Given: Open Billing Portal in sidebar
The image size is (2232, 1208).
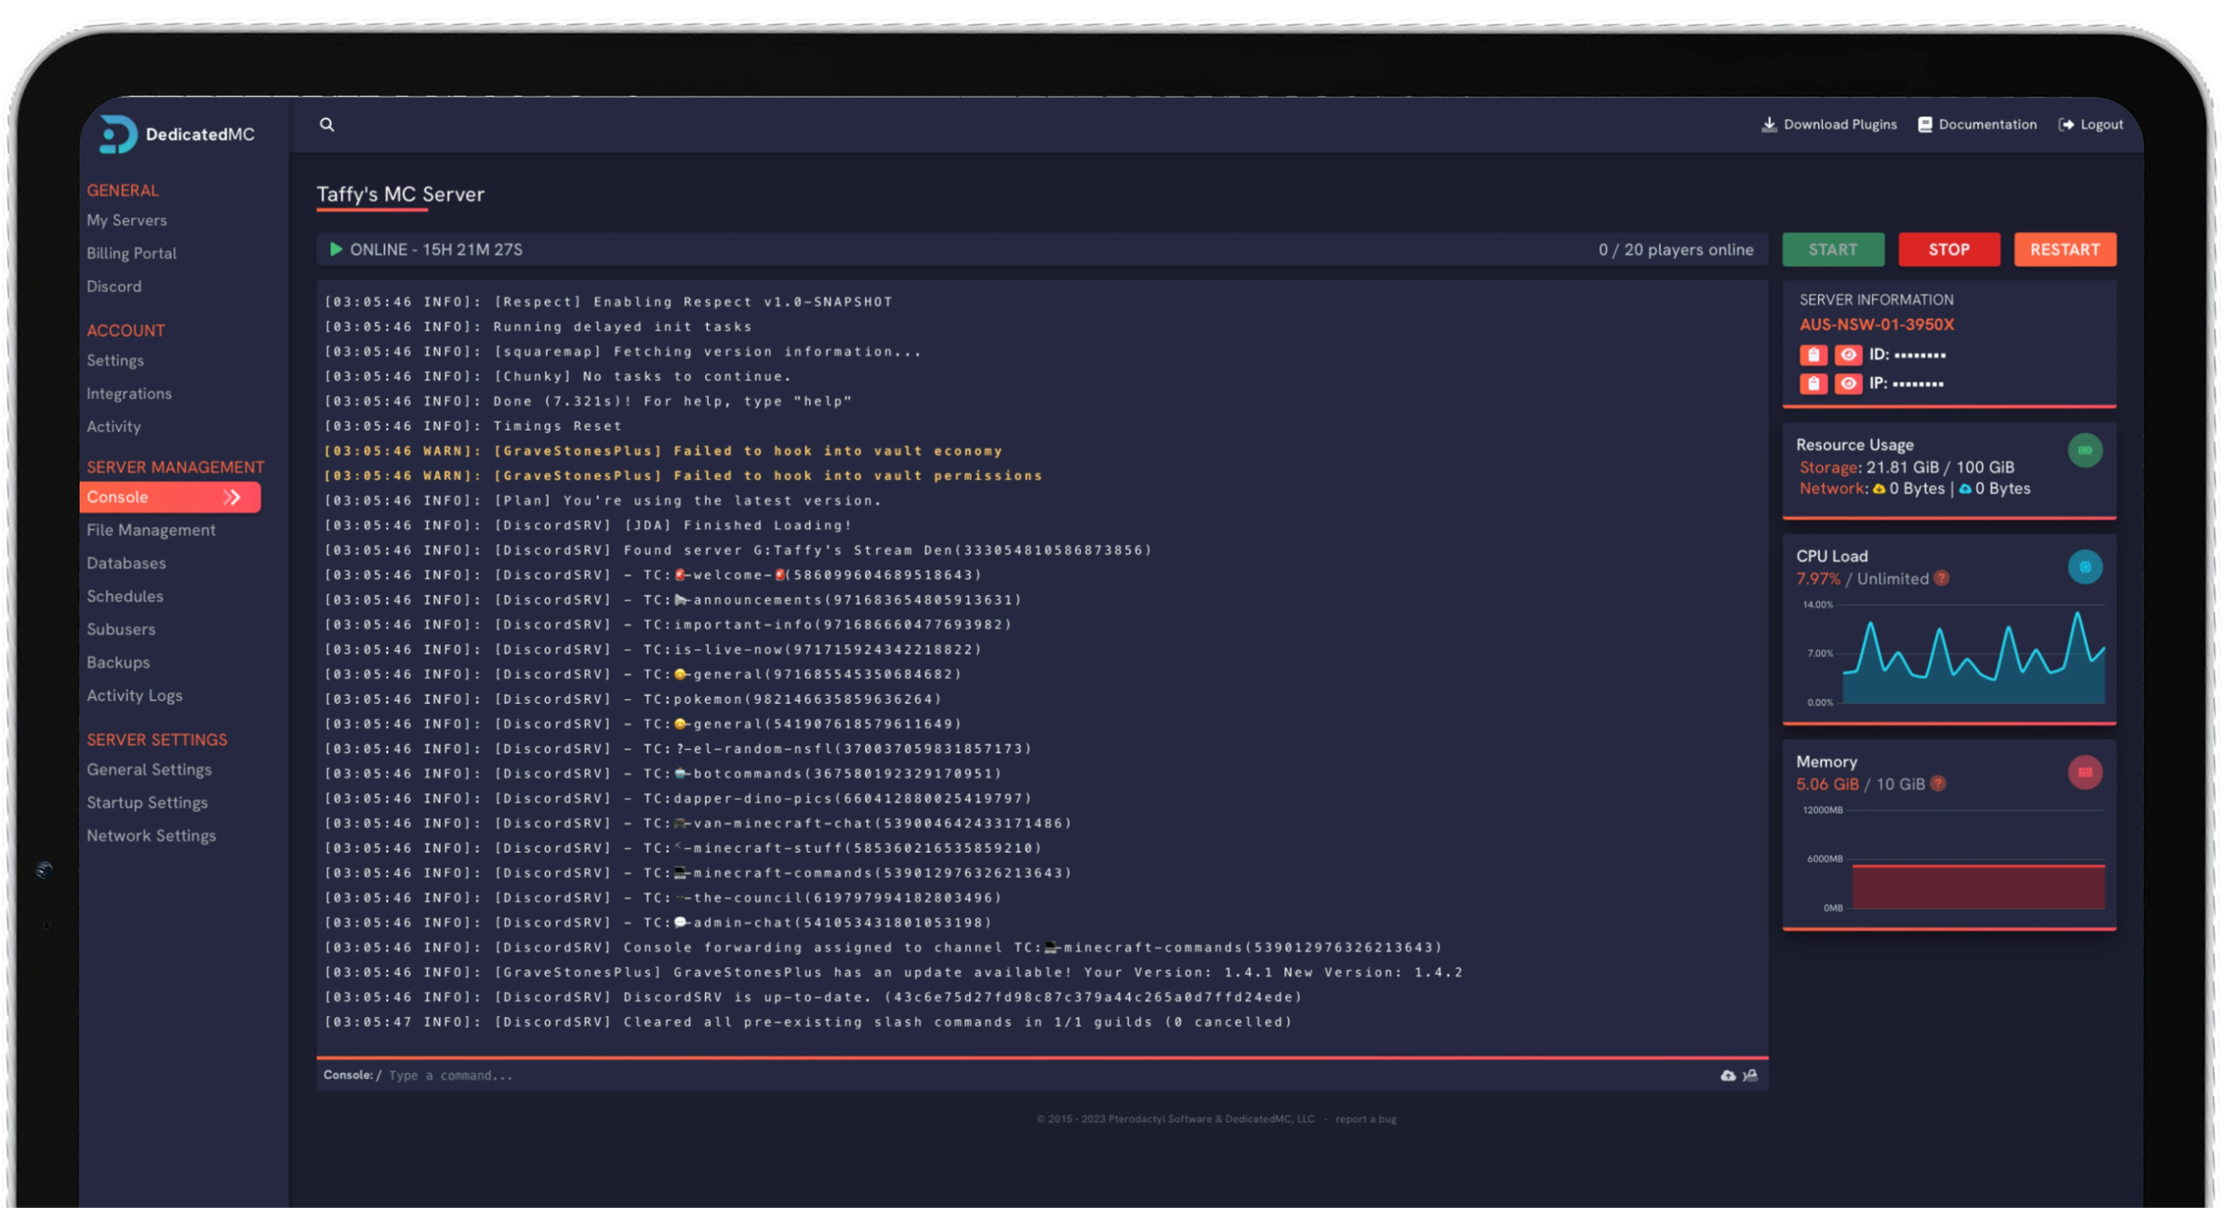Looking at the screenshot, I should [x=131, y=253].
